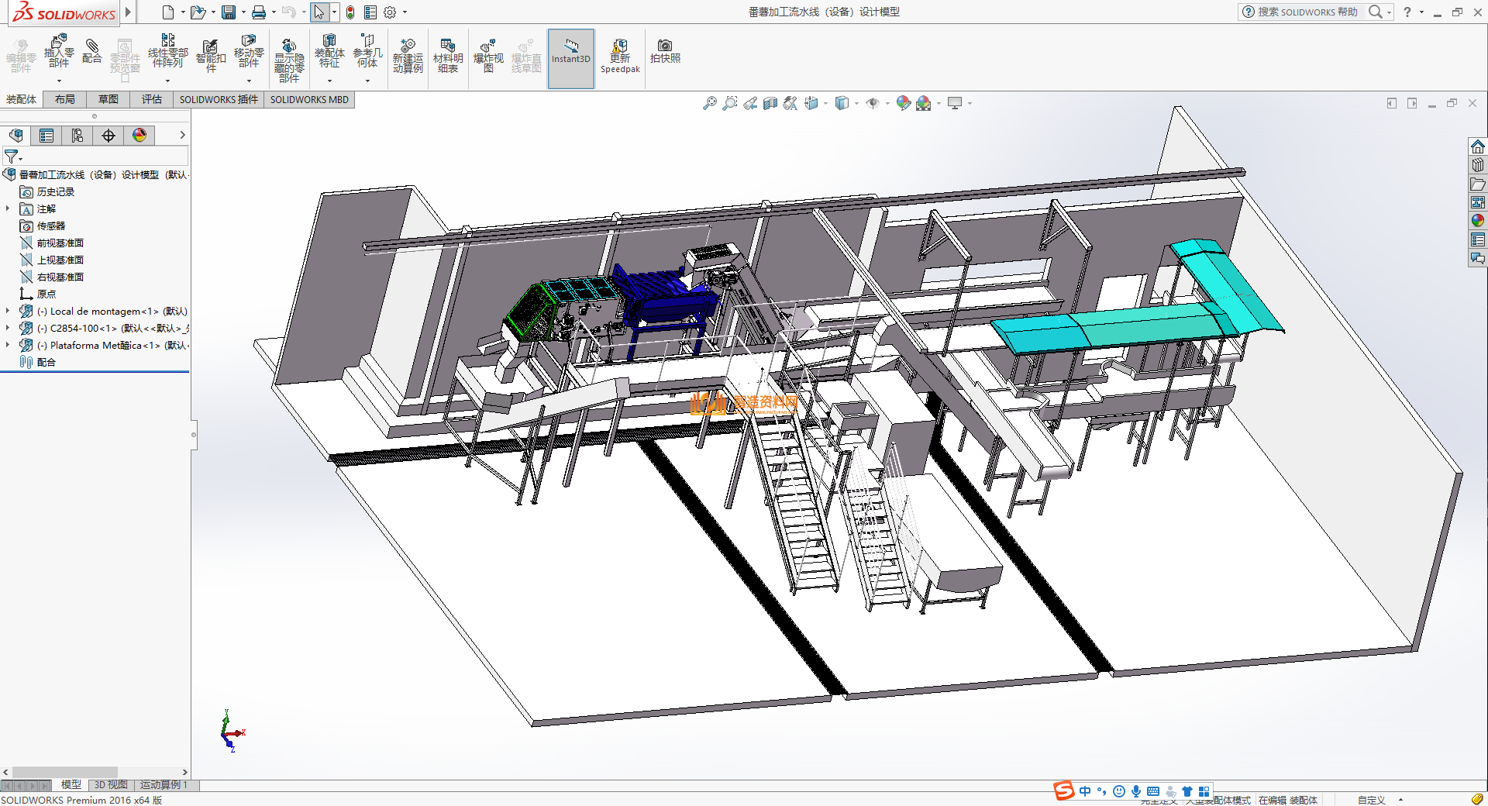Select the section view icon in view toolbar
1488x806 pixels.
pyautogui.click(x=770, y=103)
